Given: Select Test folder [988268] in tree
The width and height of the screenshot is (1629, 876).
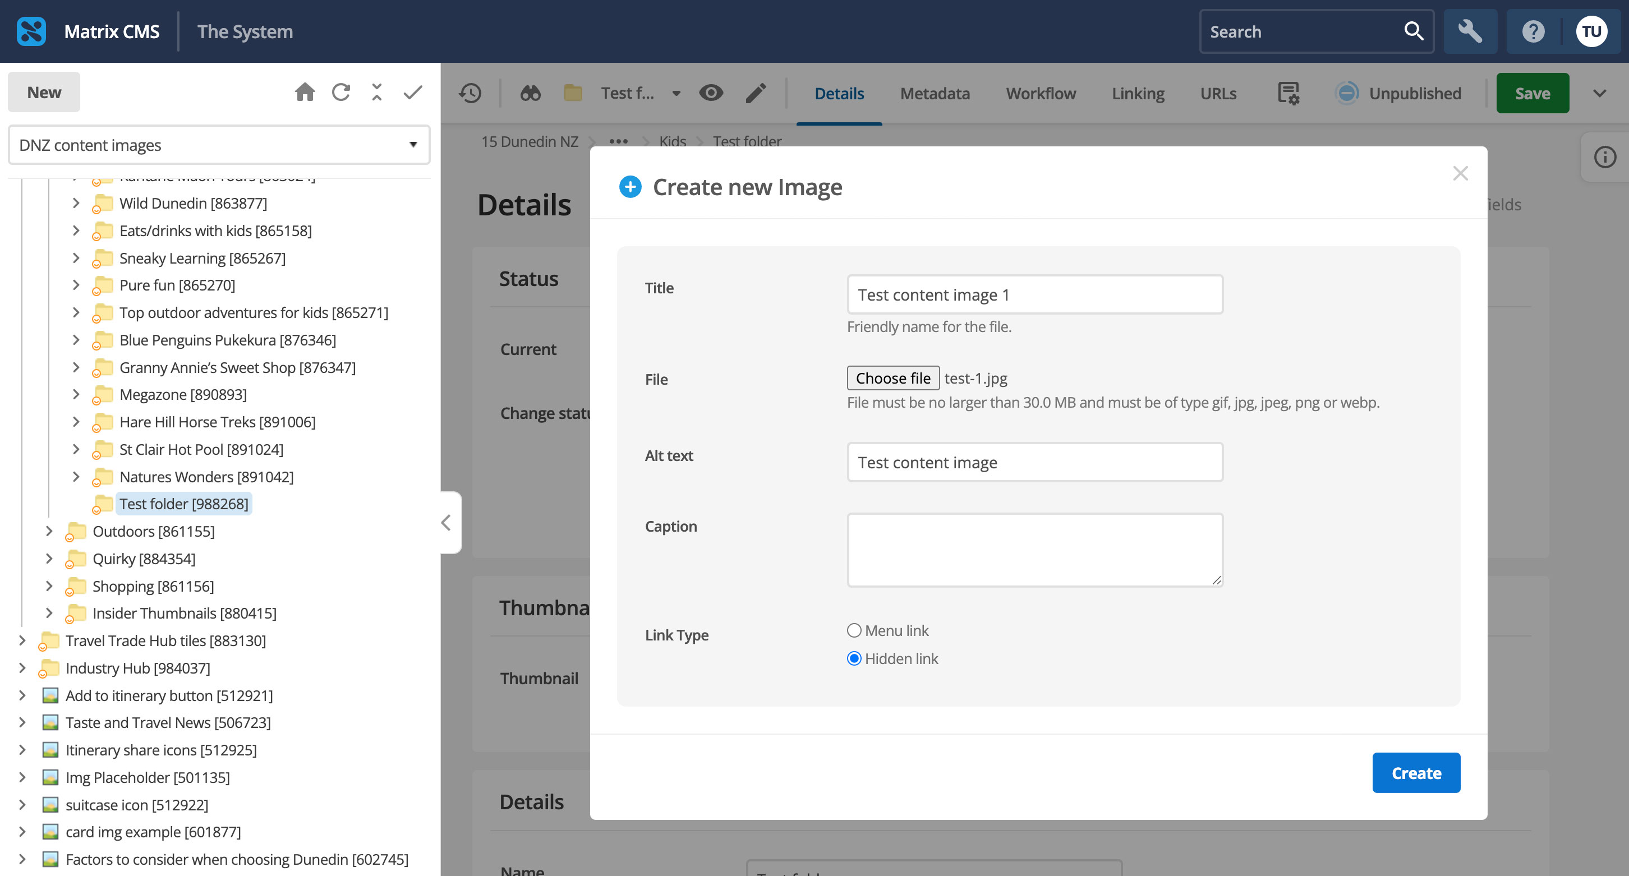Looking at the screenshot, I should [184, 504].
